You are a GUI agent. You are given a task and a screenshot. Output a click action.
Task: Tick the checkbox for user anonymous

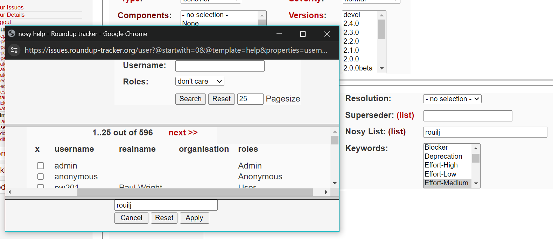[41, 177]
